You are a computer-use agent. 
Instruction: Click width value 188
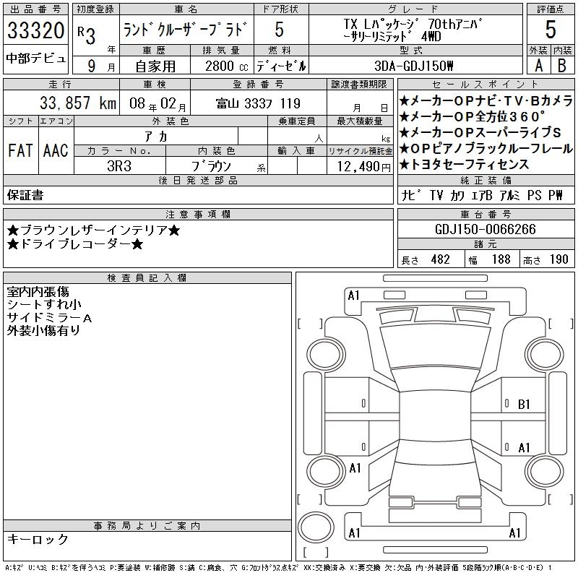coord(501,259)
